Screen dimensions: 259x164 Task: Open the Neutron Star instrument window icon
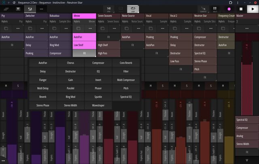click(199, 28)
